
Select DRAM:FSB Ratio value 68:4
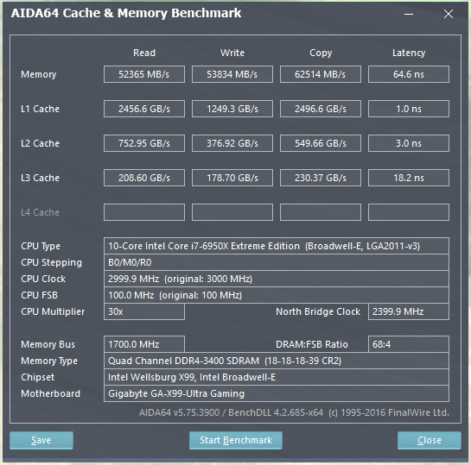click(x=409, y=344)
